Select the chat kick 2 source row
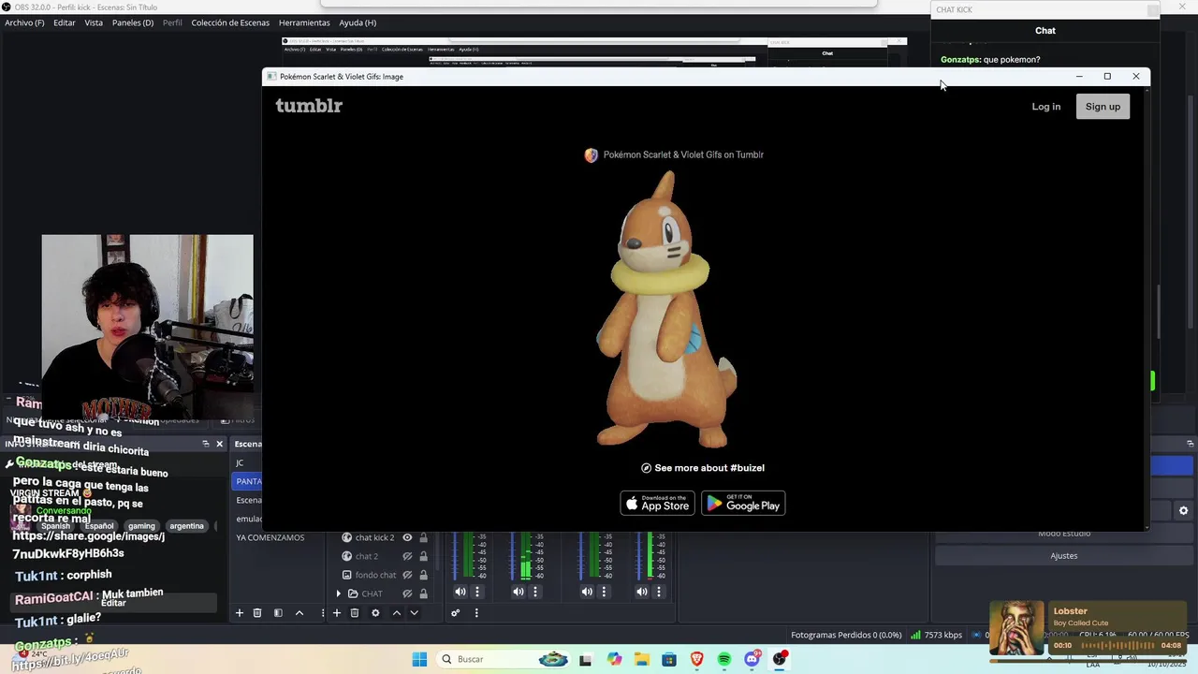This screenshot has height=674, width=1198. tap(384, 537)
